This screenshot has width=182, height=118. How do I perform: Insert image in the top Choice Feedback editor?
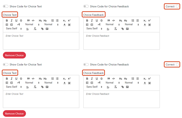tap(127, 29)
